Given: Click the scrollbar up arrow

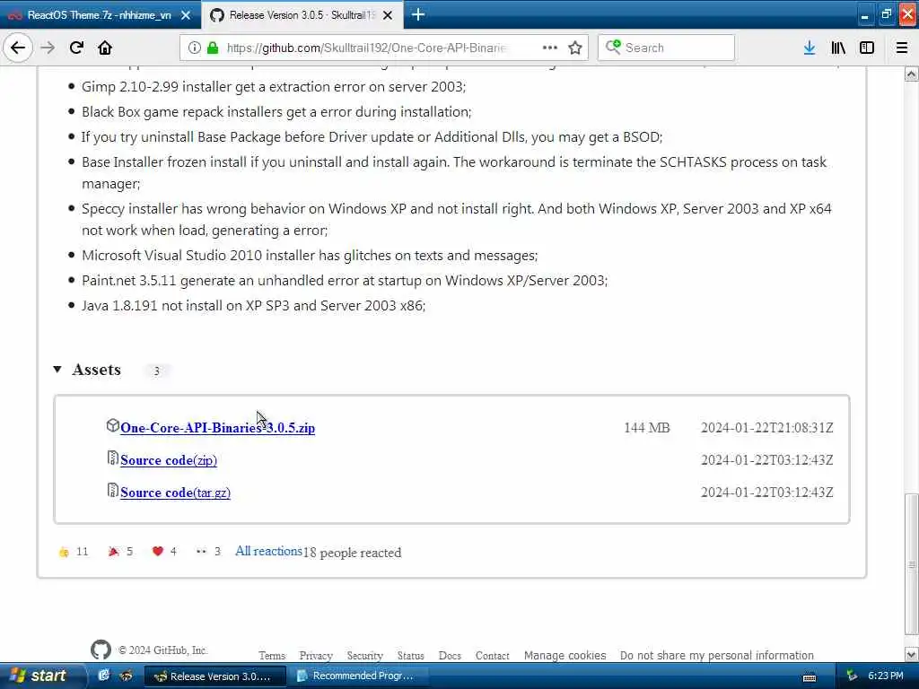Looking at the screenshot, I should coord(911,74).
